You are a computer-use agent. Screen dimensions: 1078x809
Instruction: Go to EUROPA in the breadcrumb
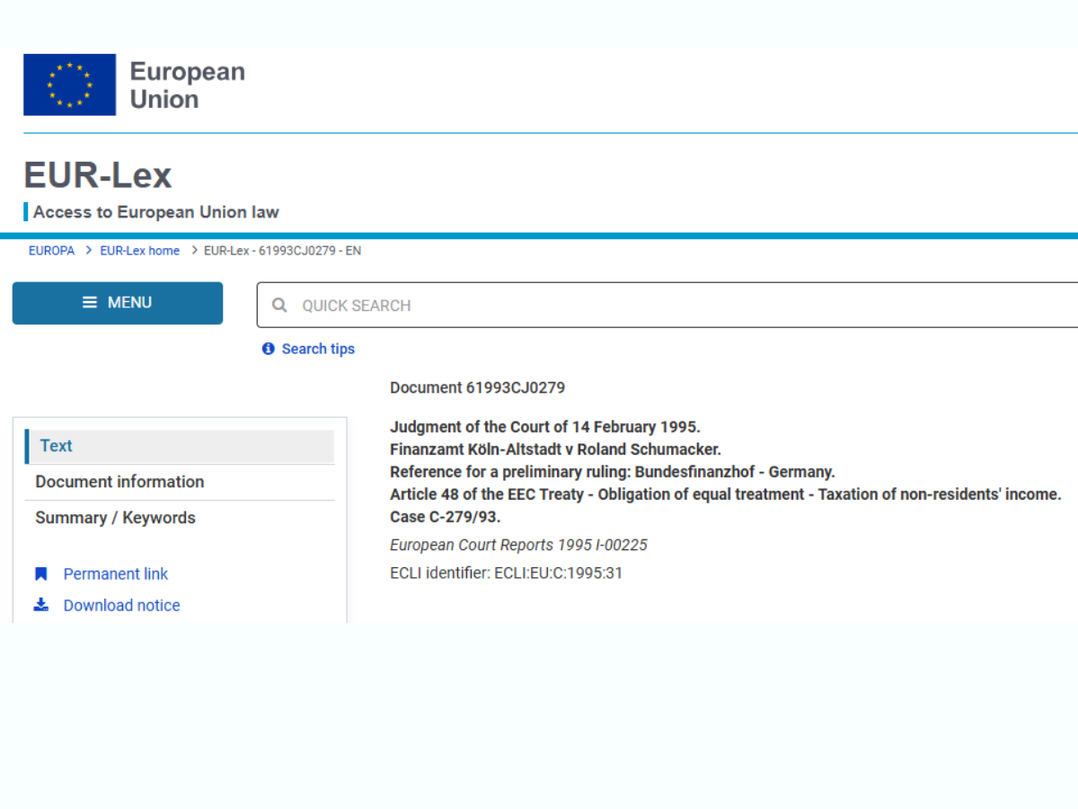tap(51, 251)
